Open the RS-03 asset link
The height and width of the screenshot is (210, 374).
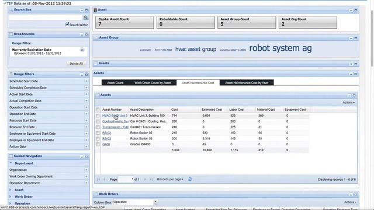tap(106, 139)
